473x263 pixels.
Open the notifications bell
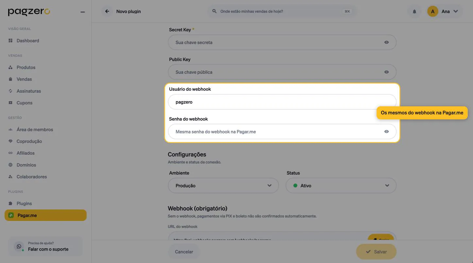click(414, 11)
